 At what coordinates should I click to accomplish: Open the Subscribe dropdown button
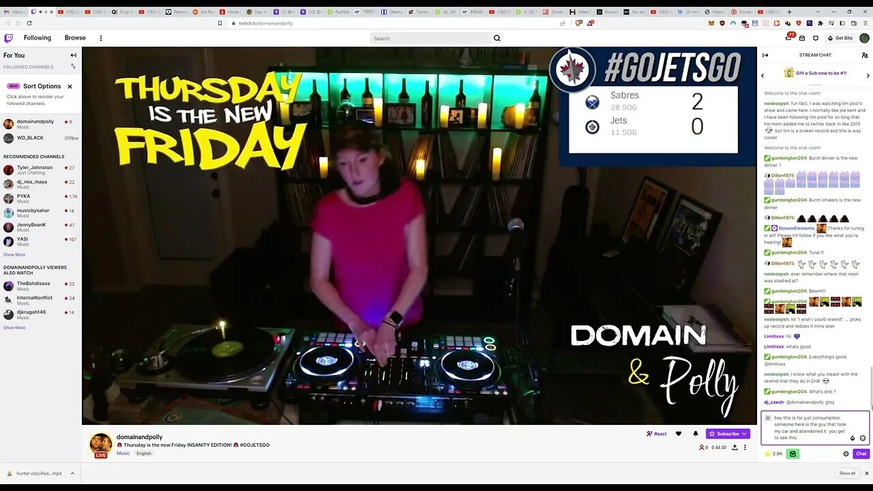[728, 434]
